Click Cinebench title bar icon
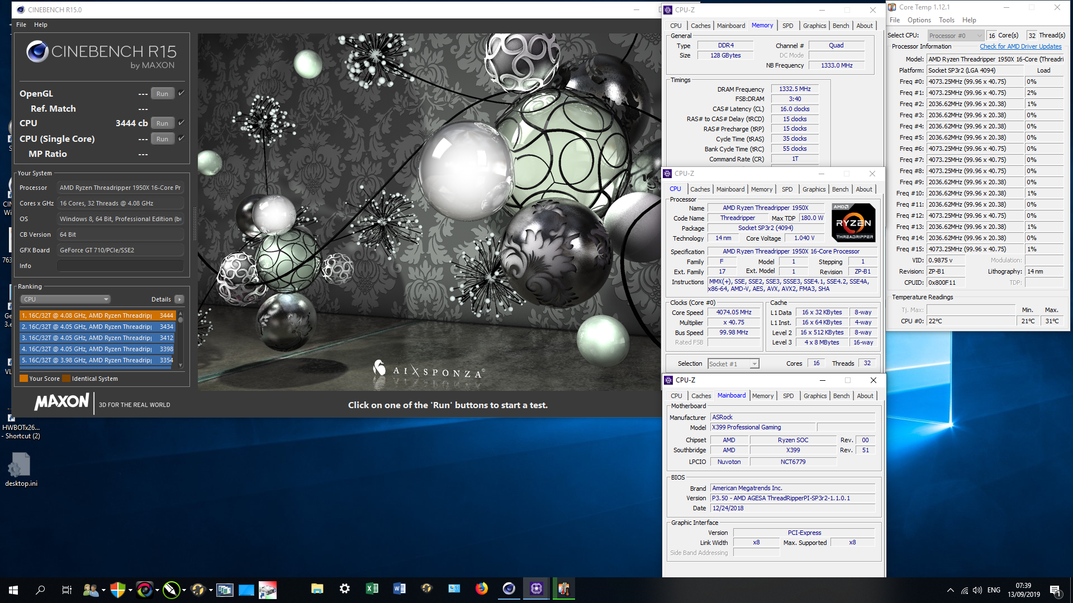The height and width of the screenshot is (603, 1073). (x=21, y=9)
